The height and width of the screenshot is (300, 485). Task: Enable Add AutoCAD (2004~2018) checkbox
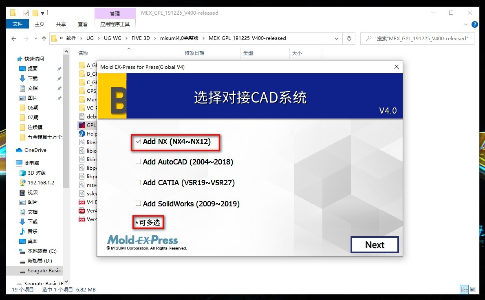pos(138,162)
